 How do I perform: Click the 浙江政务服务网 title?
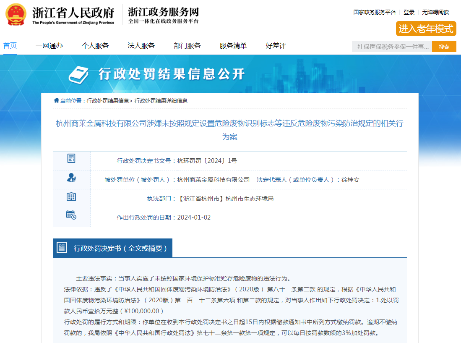pyautogui.click(x=164, y=12)
